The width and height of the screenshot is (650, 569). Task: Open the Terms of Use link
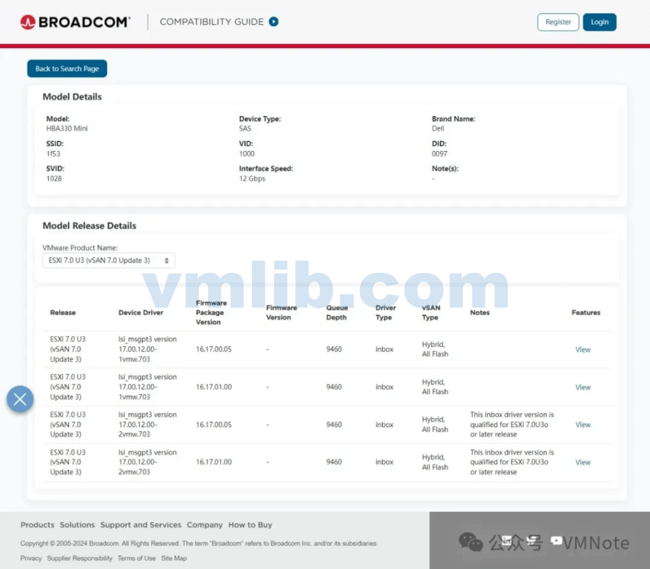point(136,558)
